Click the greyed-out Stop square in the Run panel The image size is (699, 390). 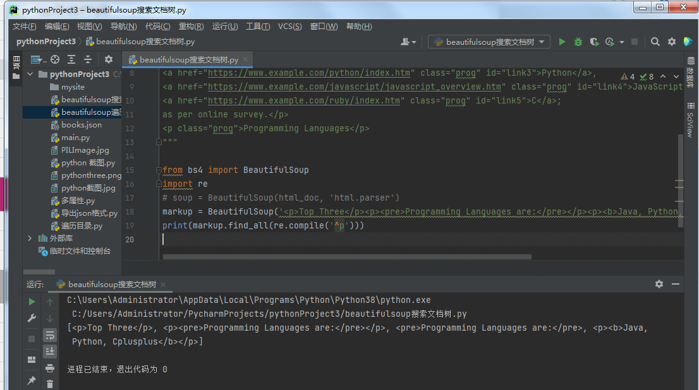point(32,339)
